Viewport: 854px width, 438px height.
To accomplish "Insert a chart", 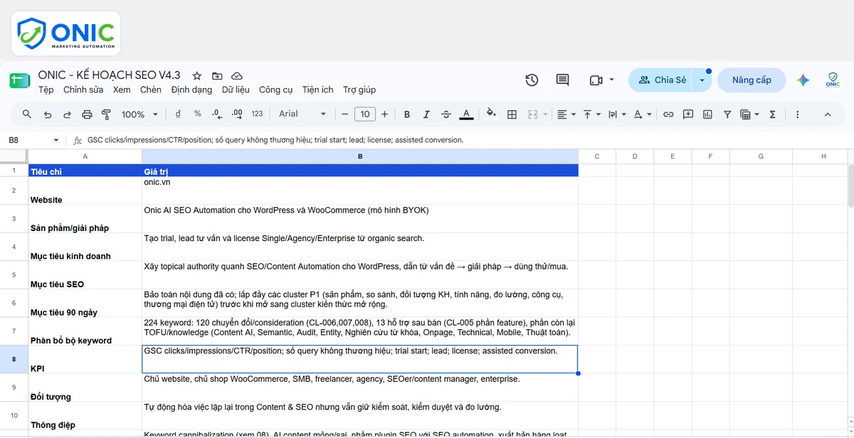I will [707, 114].
